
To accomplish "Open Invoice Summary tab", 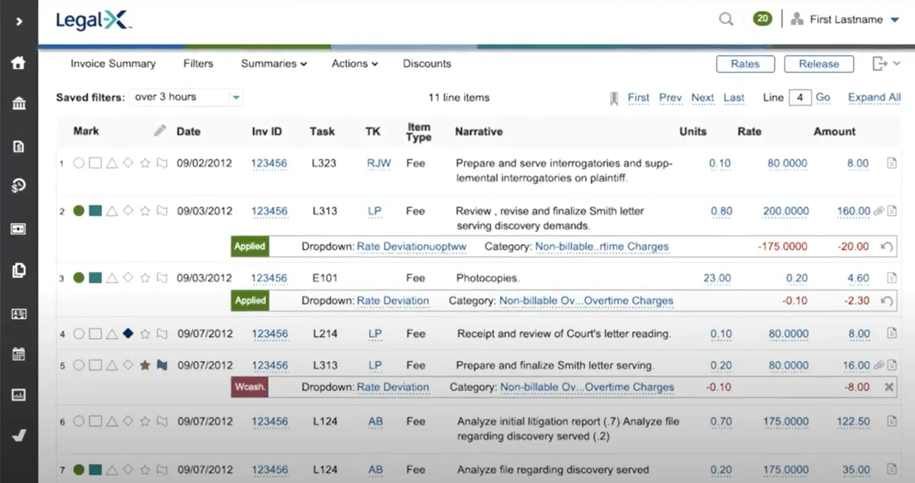I will 113,64.
